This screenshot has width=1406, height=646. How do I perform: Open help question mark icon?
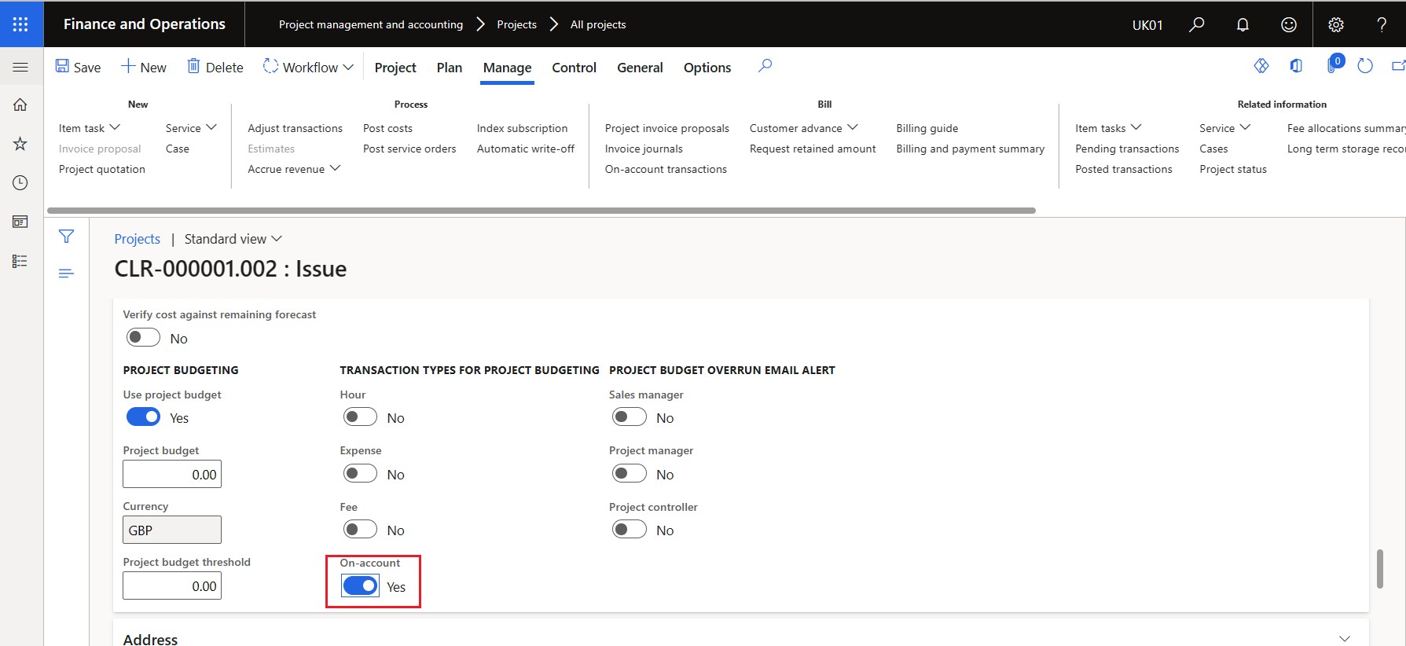tap(1382, 24)
